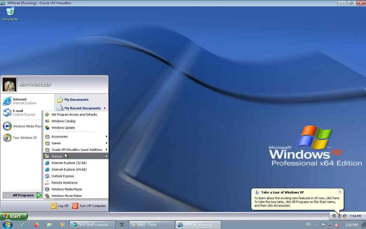
Task: Click the VirtualBox Guest Additions tray icon
Action: pos(345,216)
